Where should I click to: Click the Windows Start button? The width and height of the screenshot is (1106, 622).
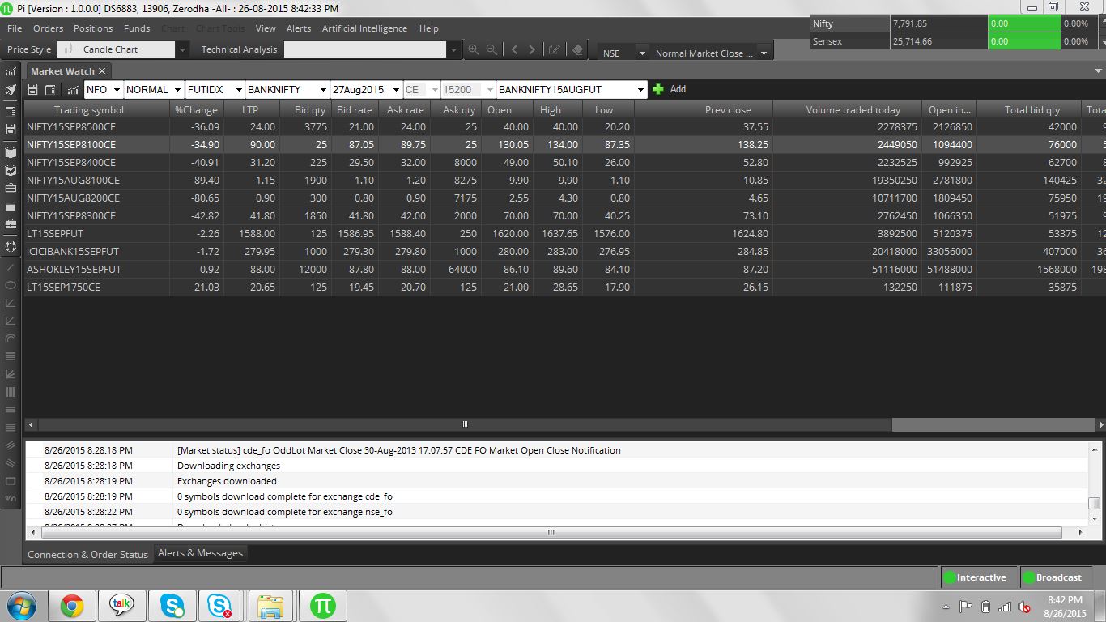click(x=20, y=606)
